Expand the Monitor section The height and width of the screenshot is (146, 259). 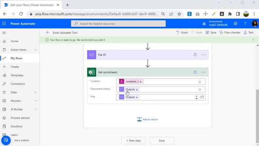pyautogui.click(x=36, y=101)
